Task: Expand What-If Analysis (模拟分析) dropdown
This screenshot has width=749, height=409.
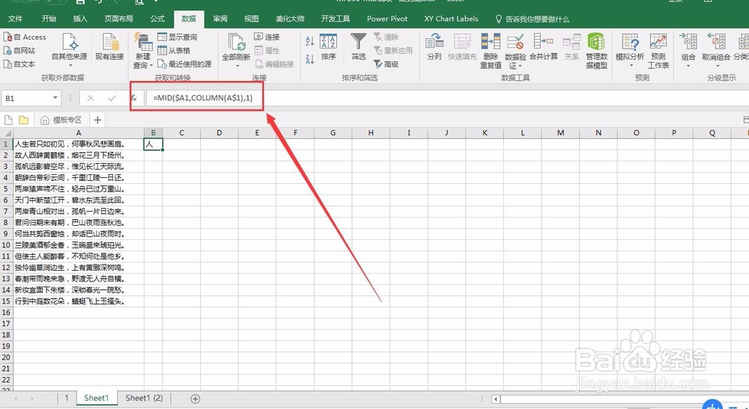Action: pos(630,65)
